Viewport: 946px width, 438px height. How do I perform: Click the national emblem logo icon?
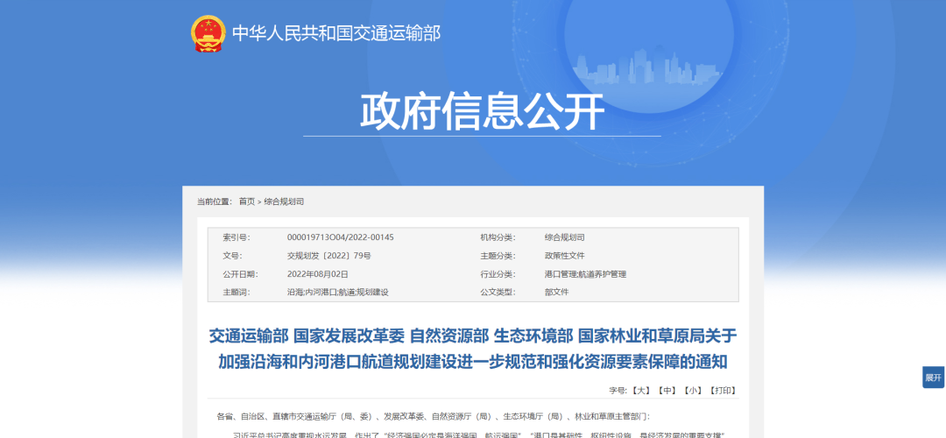(x=208, y=33)
